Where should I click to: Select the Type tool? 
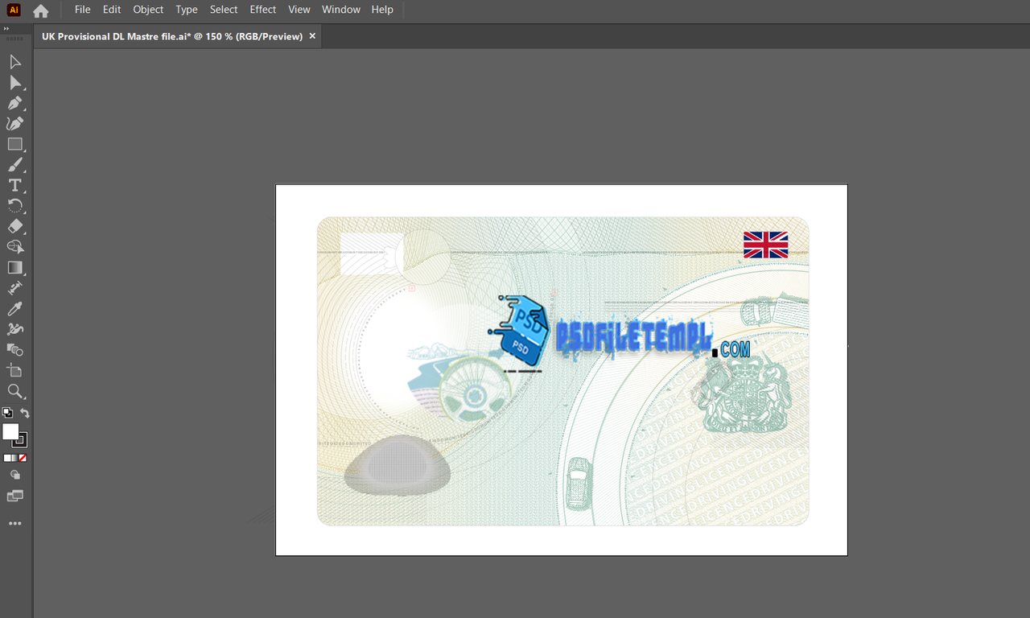(x=14, y=186)
